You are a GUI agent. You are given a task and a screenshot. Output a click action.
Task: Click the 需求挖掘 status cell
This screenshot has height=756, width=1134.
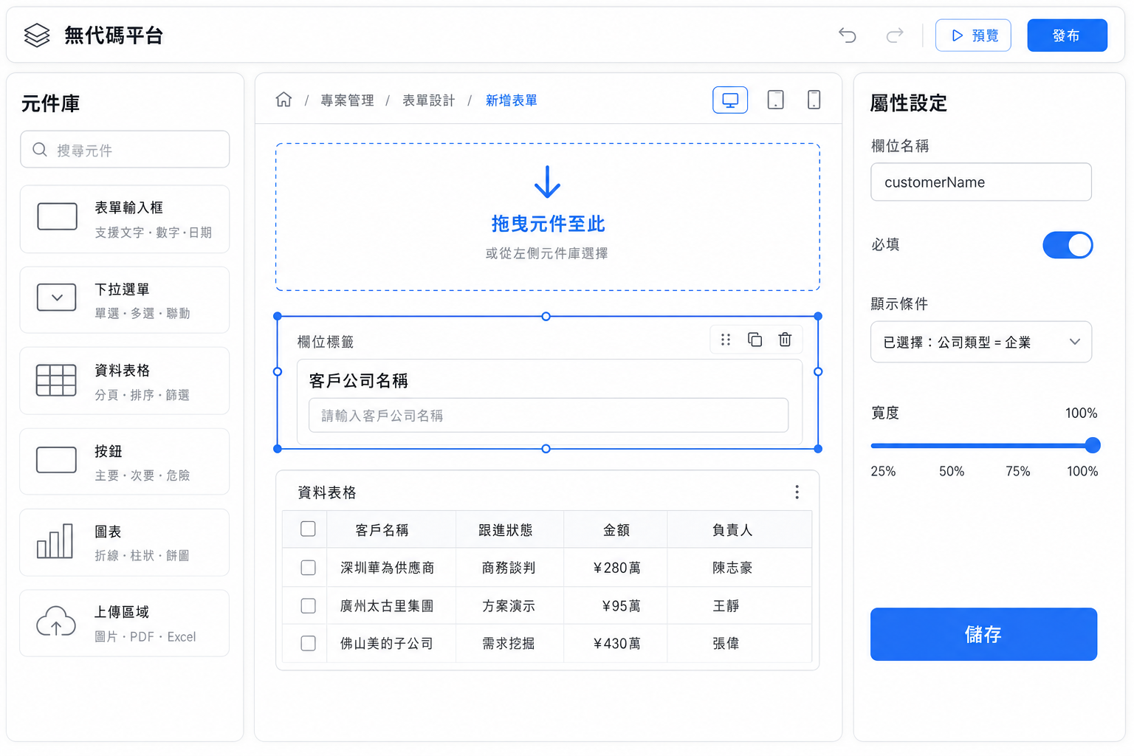(509, 644)
